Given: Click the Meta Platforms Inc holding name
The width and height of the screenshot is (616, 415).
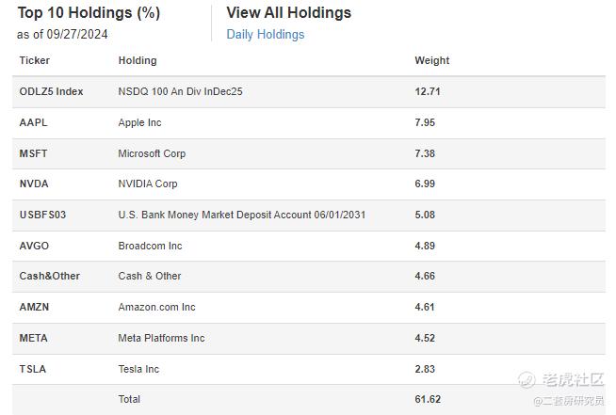Looking at the screenshot, I should click(x=161, y=338).
